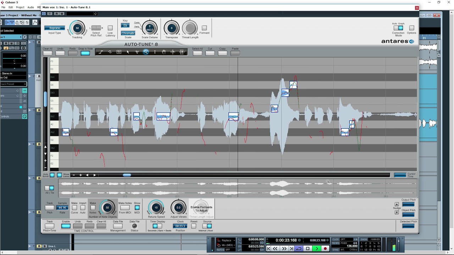Select the Move Point tool
This screenshot has width=454, height=255.
[x=173, y=52]
